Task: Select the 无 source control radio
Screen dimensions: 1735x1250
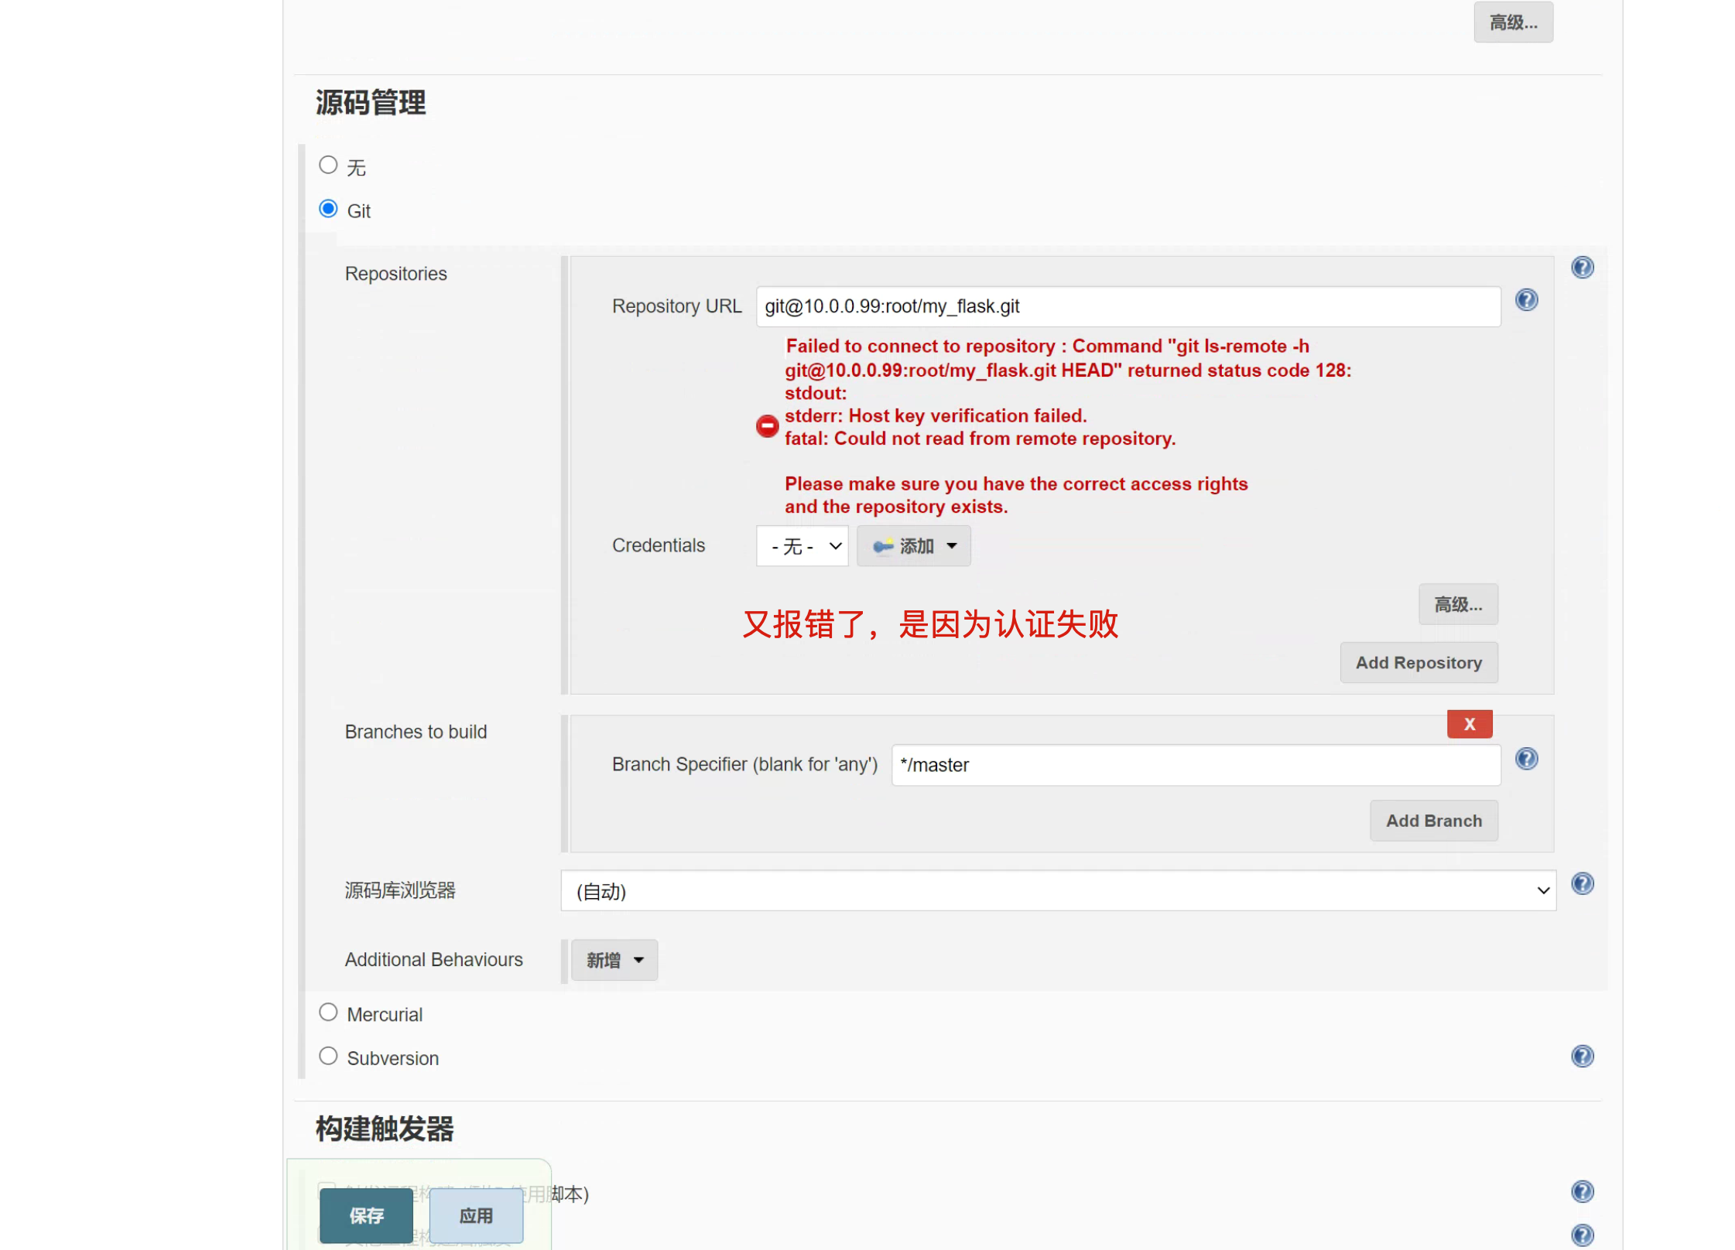Action: tap(328, 166)
